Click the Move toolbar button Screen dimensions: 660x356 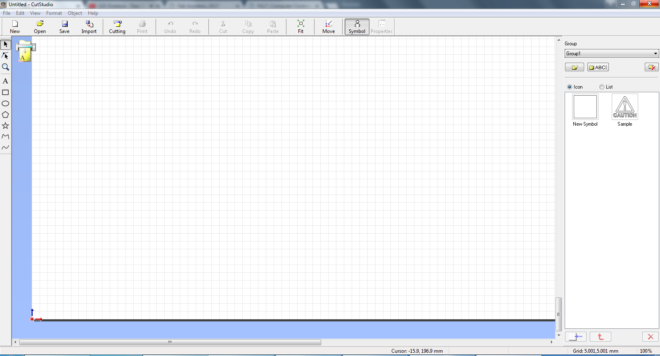tap(329, 27)
